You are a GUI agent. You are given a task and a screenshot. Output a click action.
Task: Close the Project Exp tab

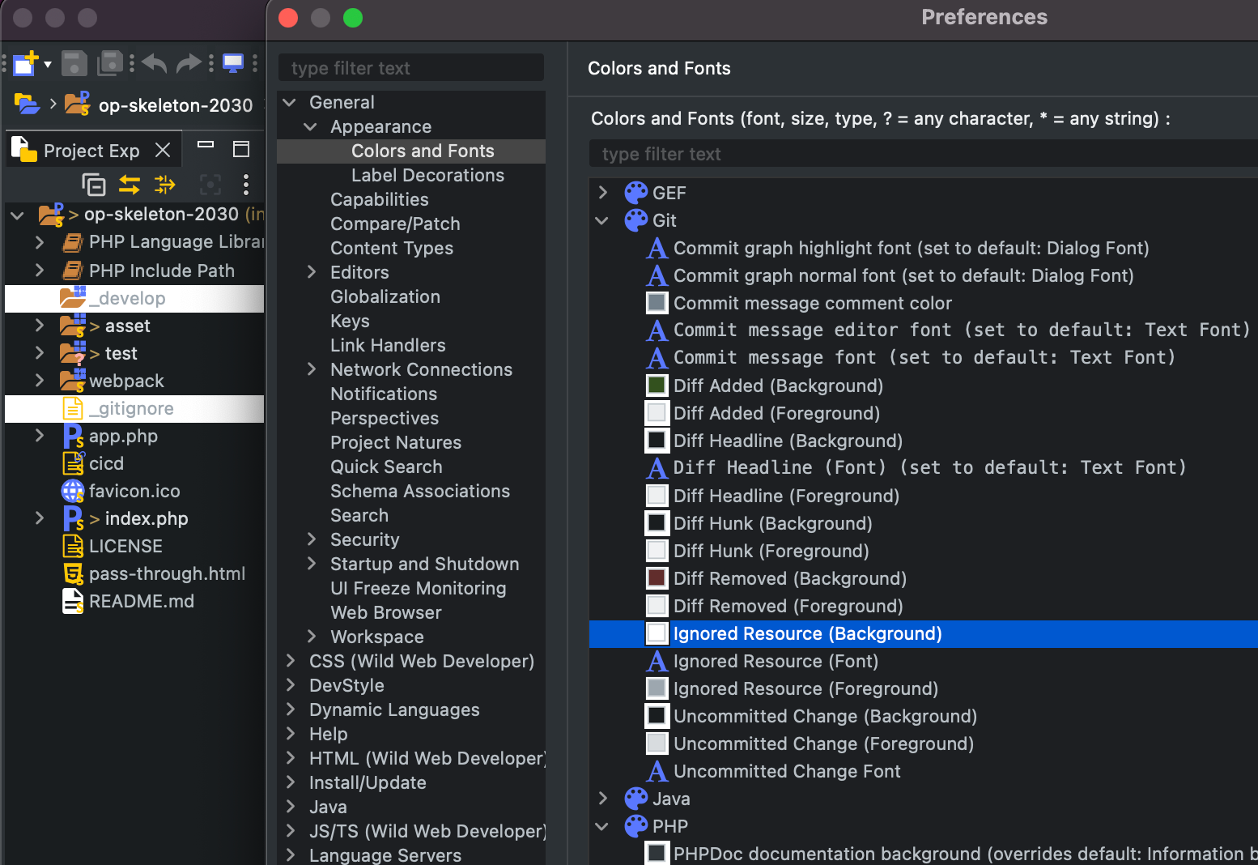tap(163, 150)
